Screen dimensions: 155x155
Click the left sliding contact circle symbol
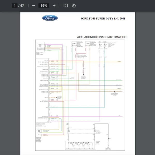pos(69,131)
